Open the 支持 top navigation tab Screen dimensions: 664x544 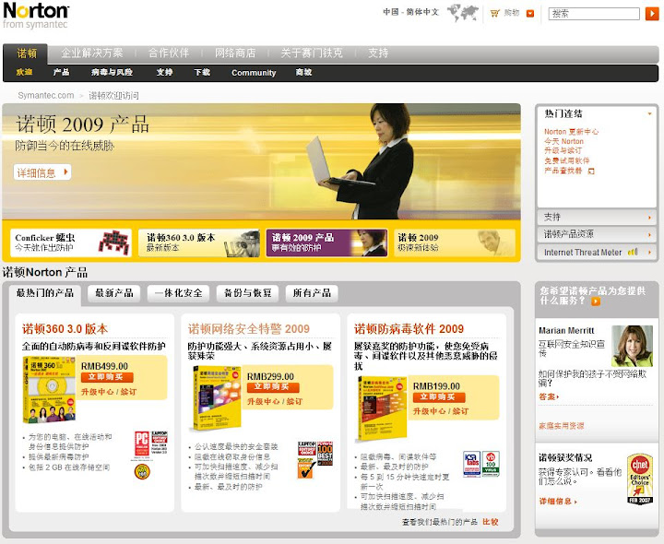click(x=378, y=53)
